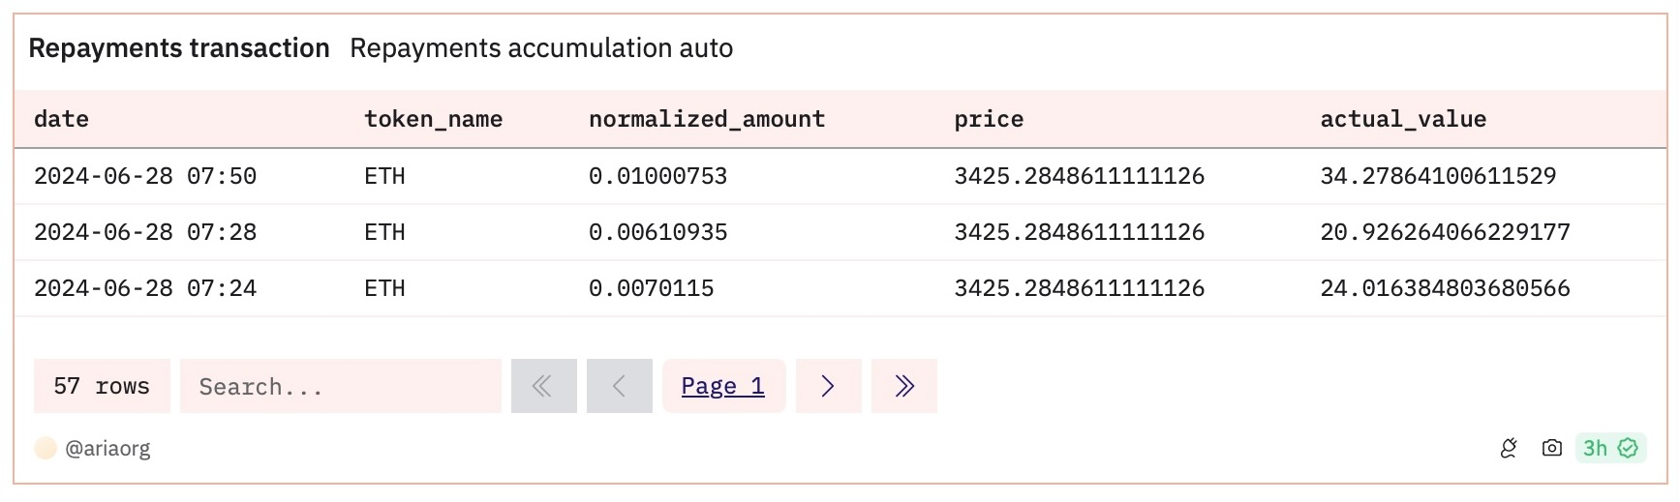Click the plug API icon
Viewport: 1680px width, 502px height.
tap(1508, 448)
